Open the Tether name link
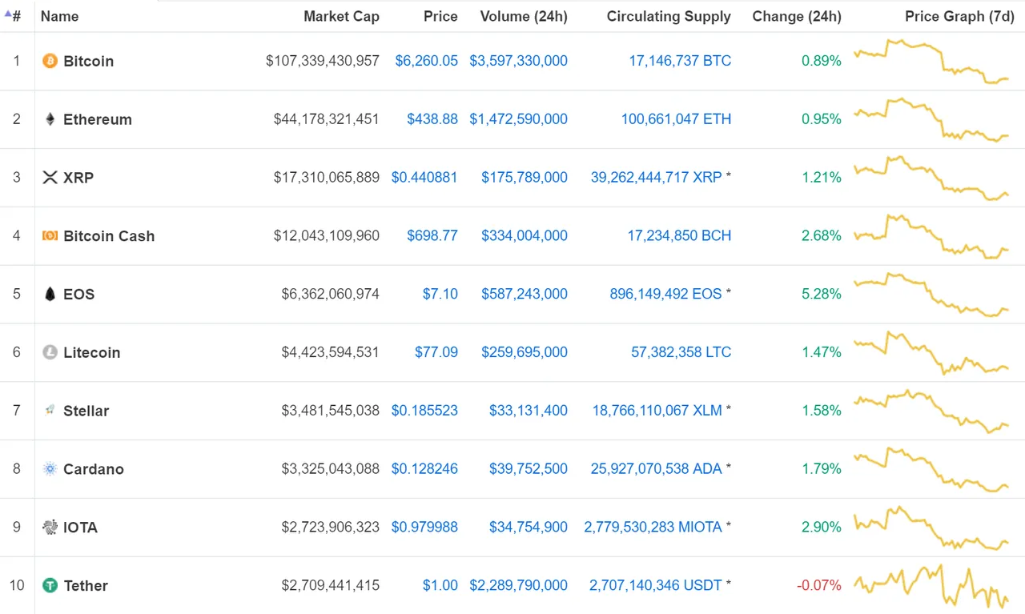This screenshot has width=1025, height=614. 86,586
